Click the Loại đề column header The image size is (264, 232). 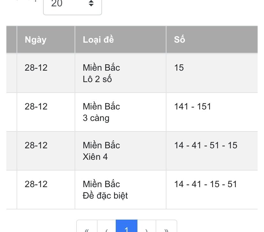click(98, 40)
